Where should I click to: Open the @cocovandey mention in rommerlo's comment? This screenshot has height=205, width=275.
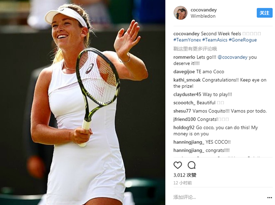coord(232,57)
